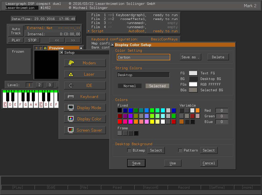
Task: Pick the white Text FG swatch
Action: tap(193, 73)
